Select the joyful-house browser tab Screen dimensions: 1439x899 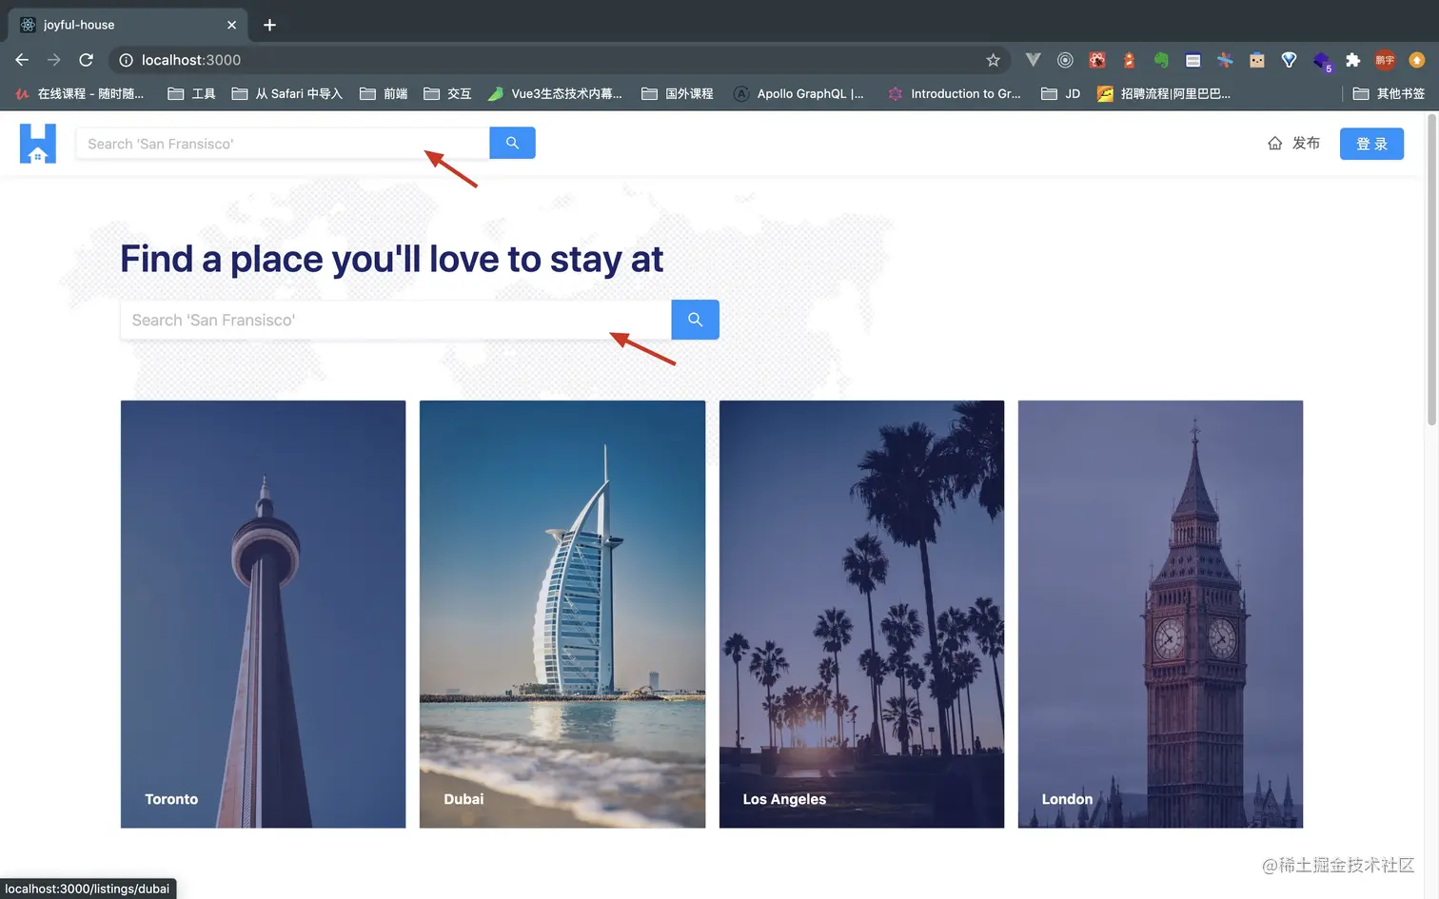[x=128, y=25]
